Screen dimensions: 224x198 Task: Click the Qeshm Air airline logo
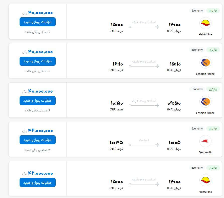click(x=205, y=141)
